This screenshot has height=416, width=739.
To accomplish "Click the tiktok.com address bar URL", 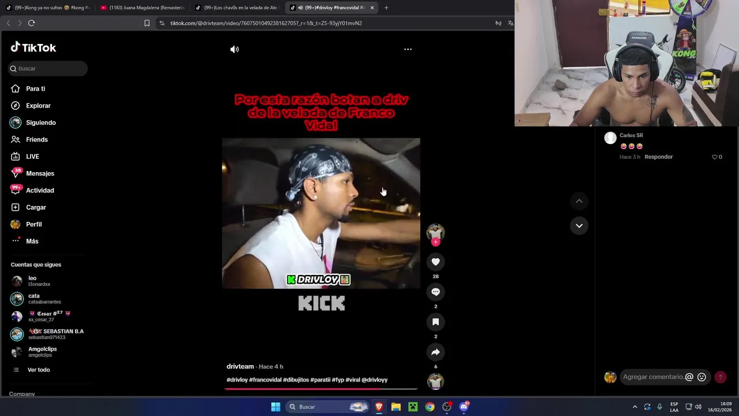I will point(266,23).
